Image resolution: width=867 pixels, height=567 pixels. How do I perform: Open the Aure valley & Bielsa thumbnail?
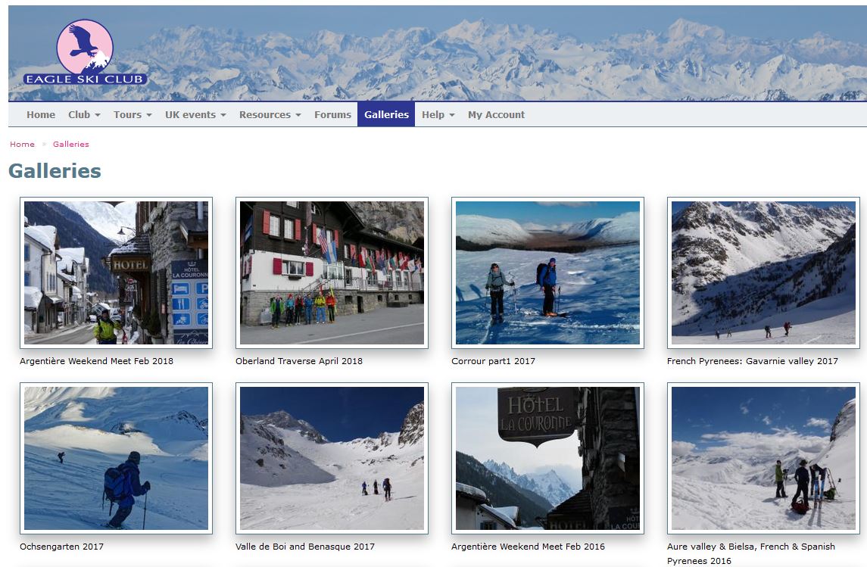point(763,458)
